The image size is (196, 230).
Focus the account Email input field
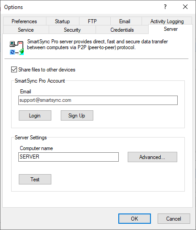pos(98,100)
